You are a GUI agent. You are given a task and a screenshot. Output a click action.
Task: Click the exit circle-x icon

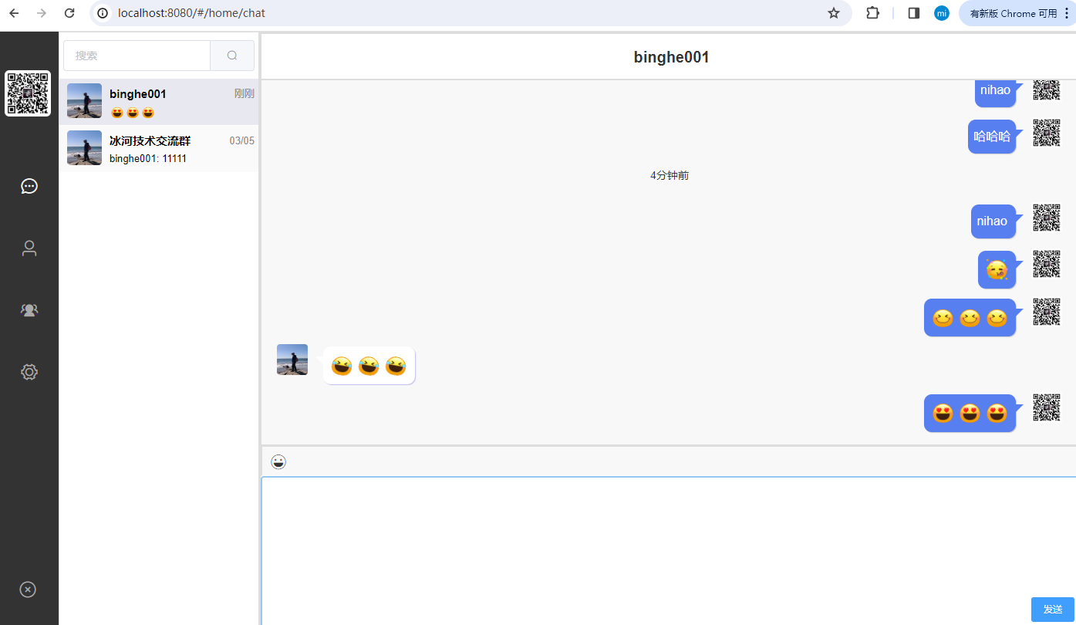click(28, 590)
